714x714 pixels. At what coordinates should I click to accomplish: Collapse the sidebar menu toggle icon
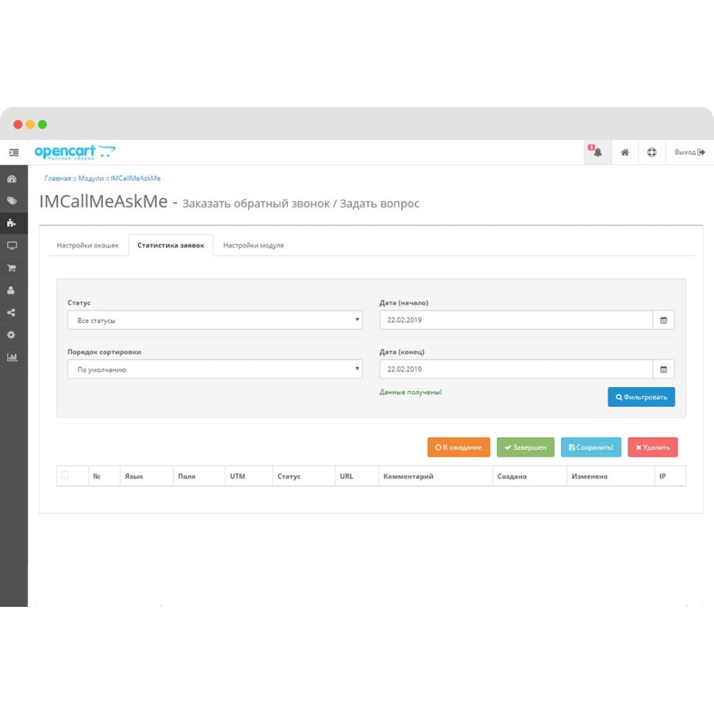[x=14, y=152]
